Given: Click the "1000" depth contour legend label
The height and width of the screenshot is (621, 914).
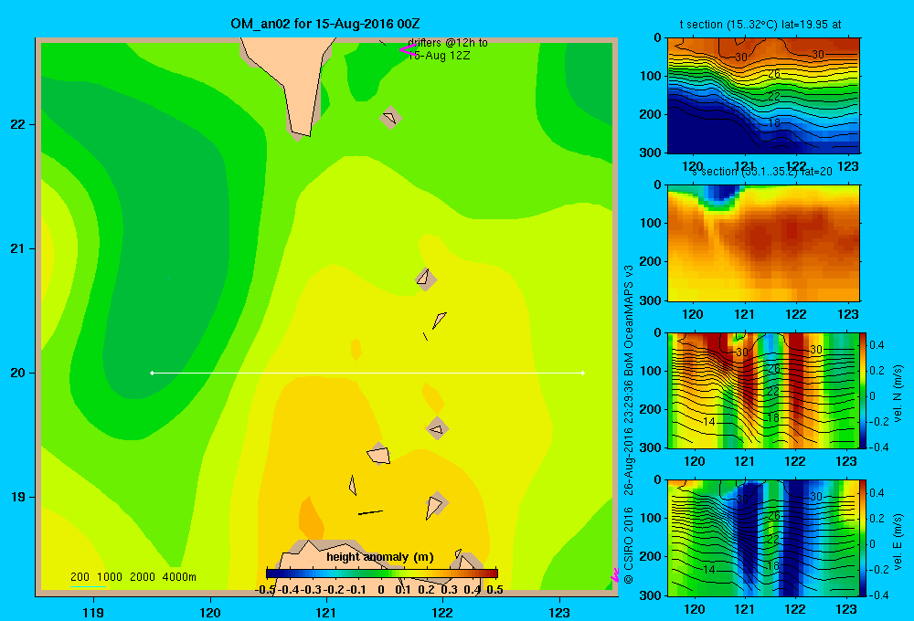Looking at the screenshot, I should (x=110, y=577).
